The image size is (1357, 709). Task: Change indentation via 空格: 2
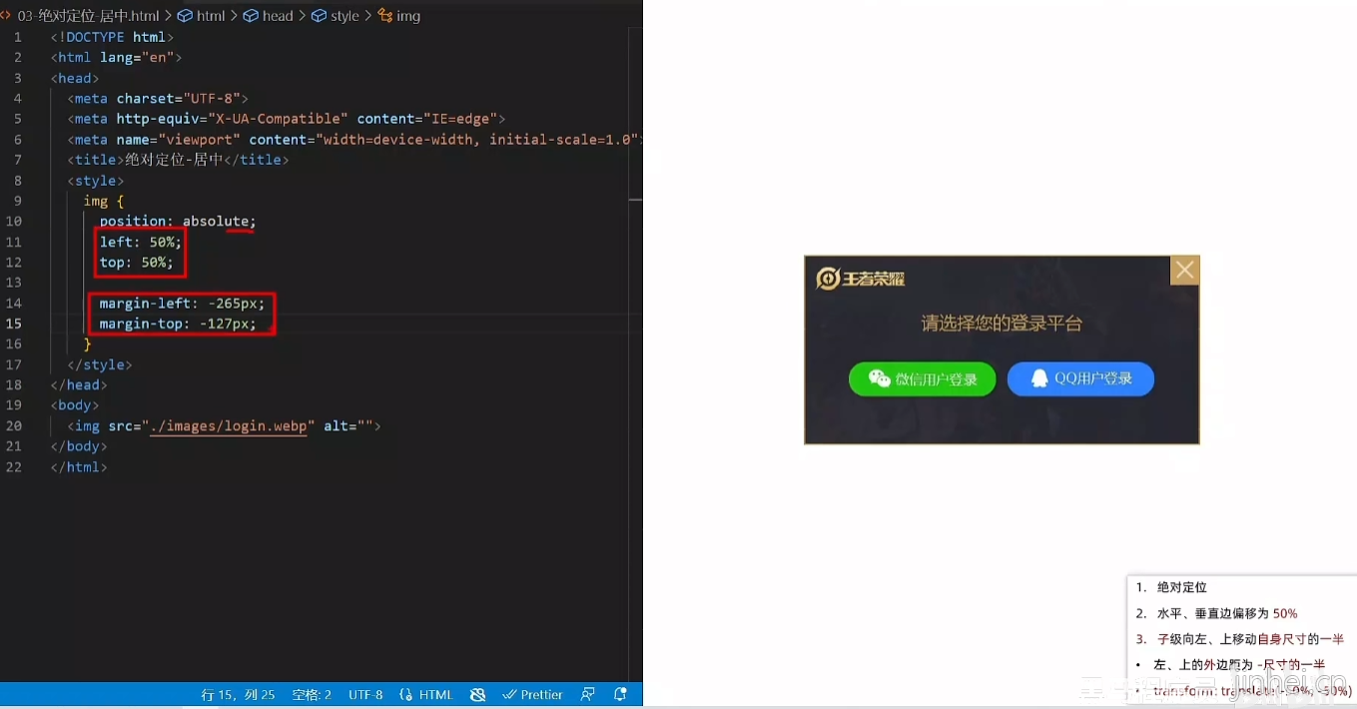(312, 694)
